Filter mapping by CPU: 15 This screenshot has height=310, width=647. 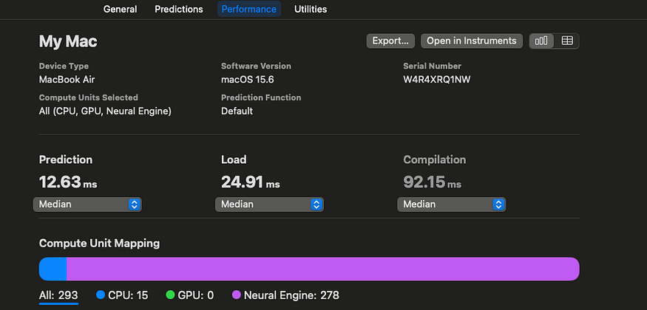[122, 295]
